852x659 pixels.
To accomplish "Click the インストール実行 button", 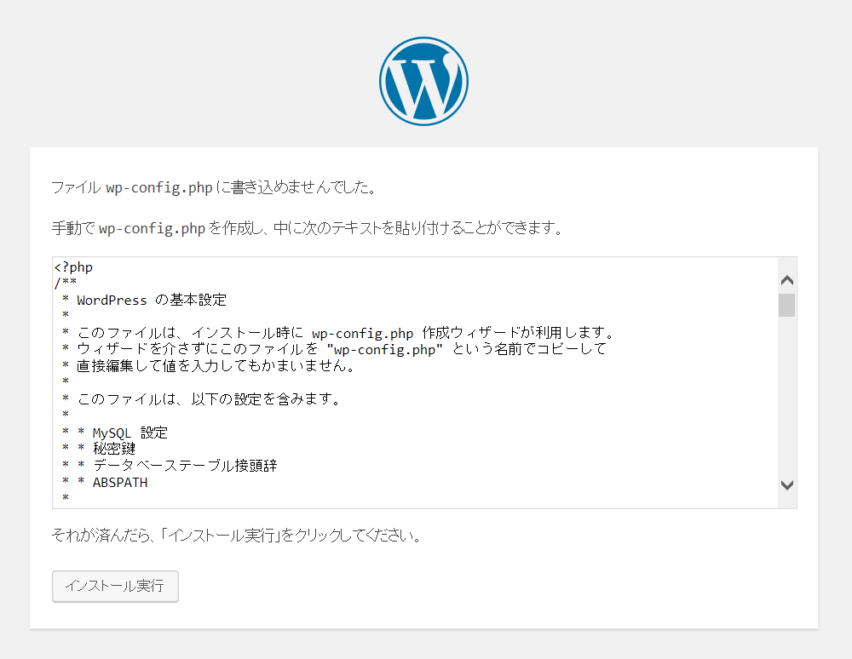I will pos(115,587).
